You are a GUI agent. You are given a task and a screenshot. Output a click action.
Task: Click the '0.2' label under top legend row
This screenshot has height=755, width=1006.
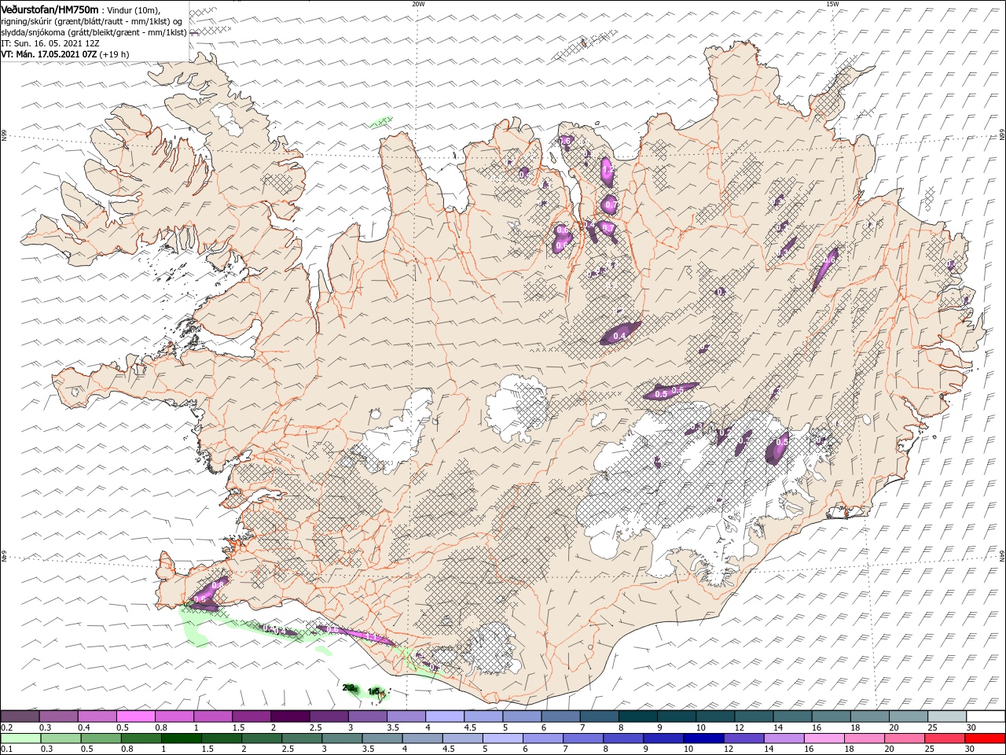(x=6, y=727)
